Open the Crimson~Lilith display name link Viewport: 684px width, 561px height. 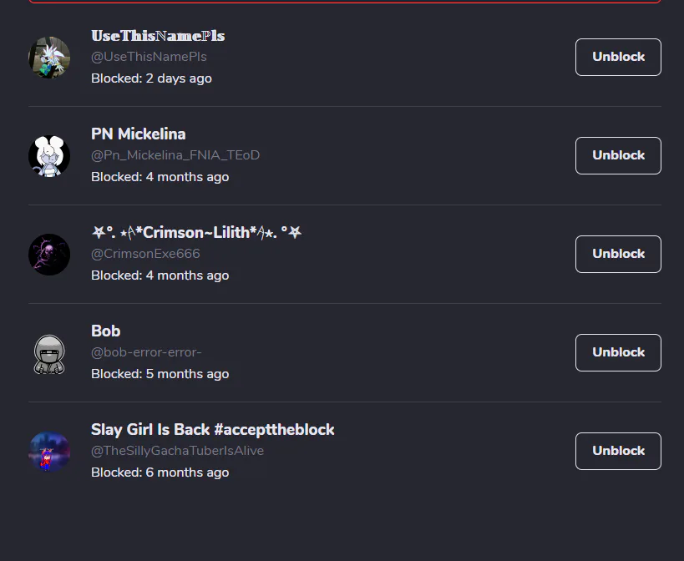(196, 233)
